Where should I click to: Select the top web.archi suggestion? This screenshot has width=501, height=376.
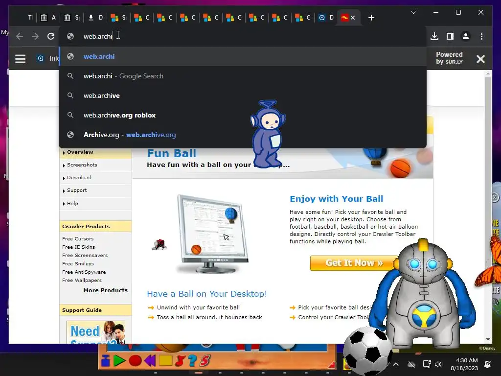click(x=243, y=57)
